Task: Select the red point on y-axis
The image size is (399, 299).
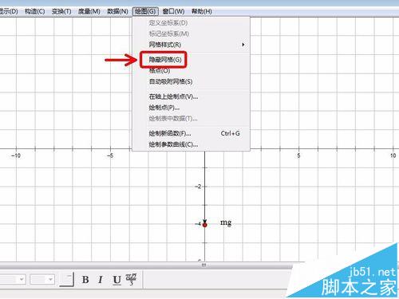Action: pyautogui.click(x=204, y=225)
